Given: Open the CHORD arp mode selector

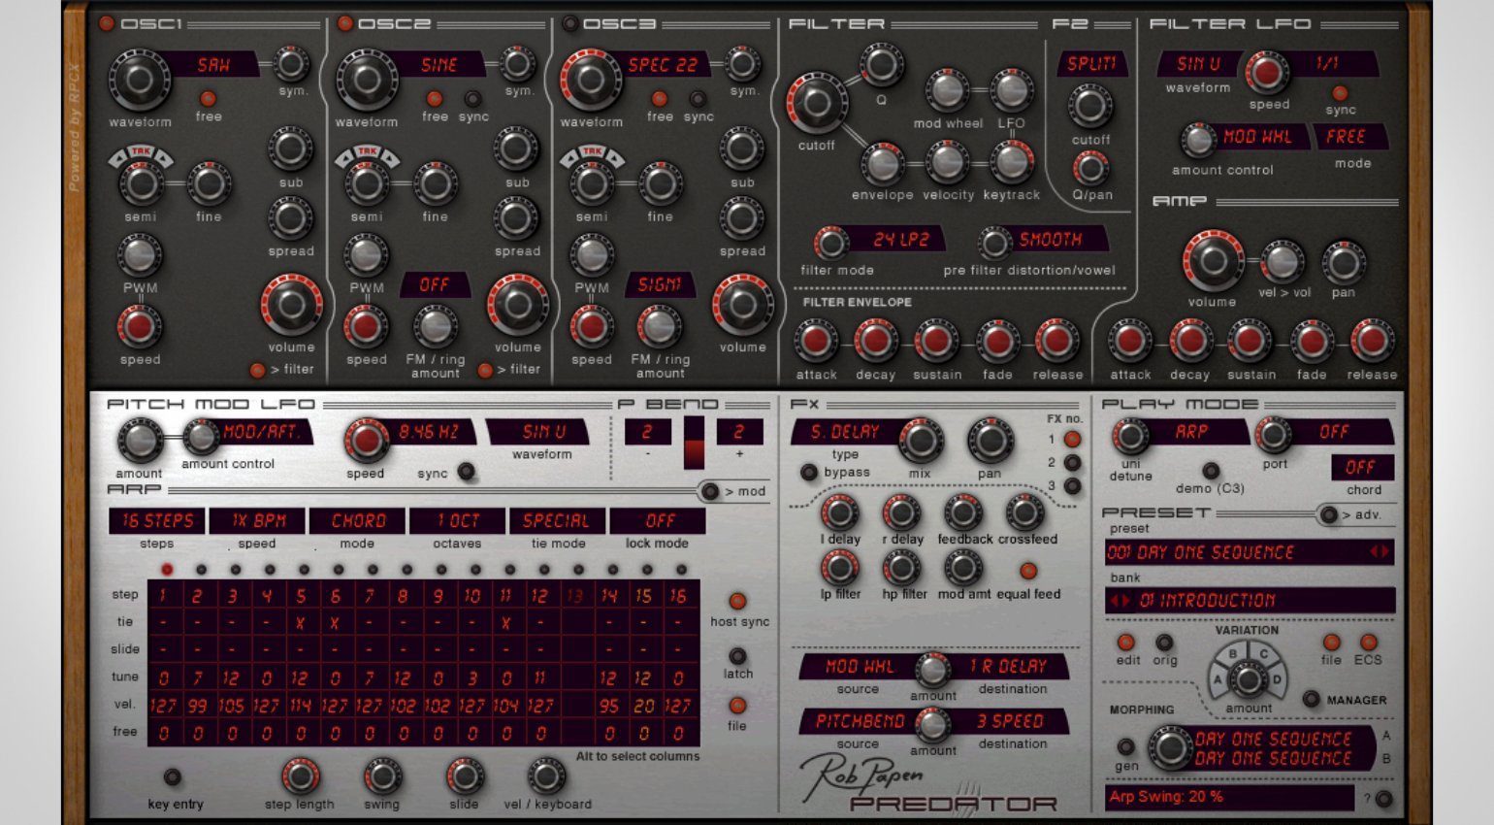Looking at the screenshot, I should pos(358,521).
